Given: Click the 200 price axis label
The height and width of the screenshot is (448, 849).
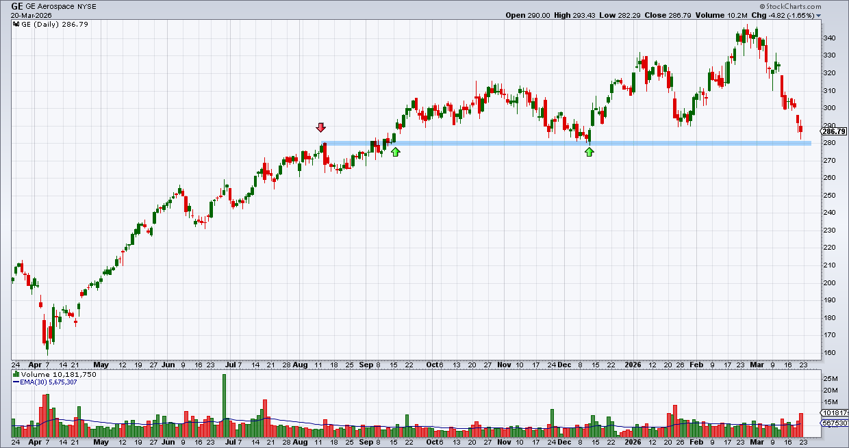Looking at the screenshot, I should pyautogui.click(x=829, y=283).
